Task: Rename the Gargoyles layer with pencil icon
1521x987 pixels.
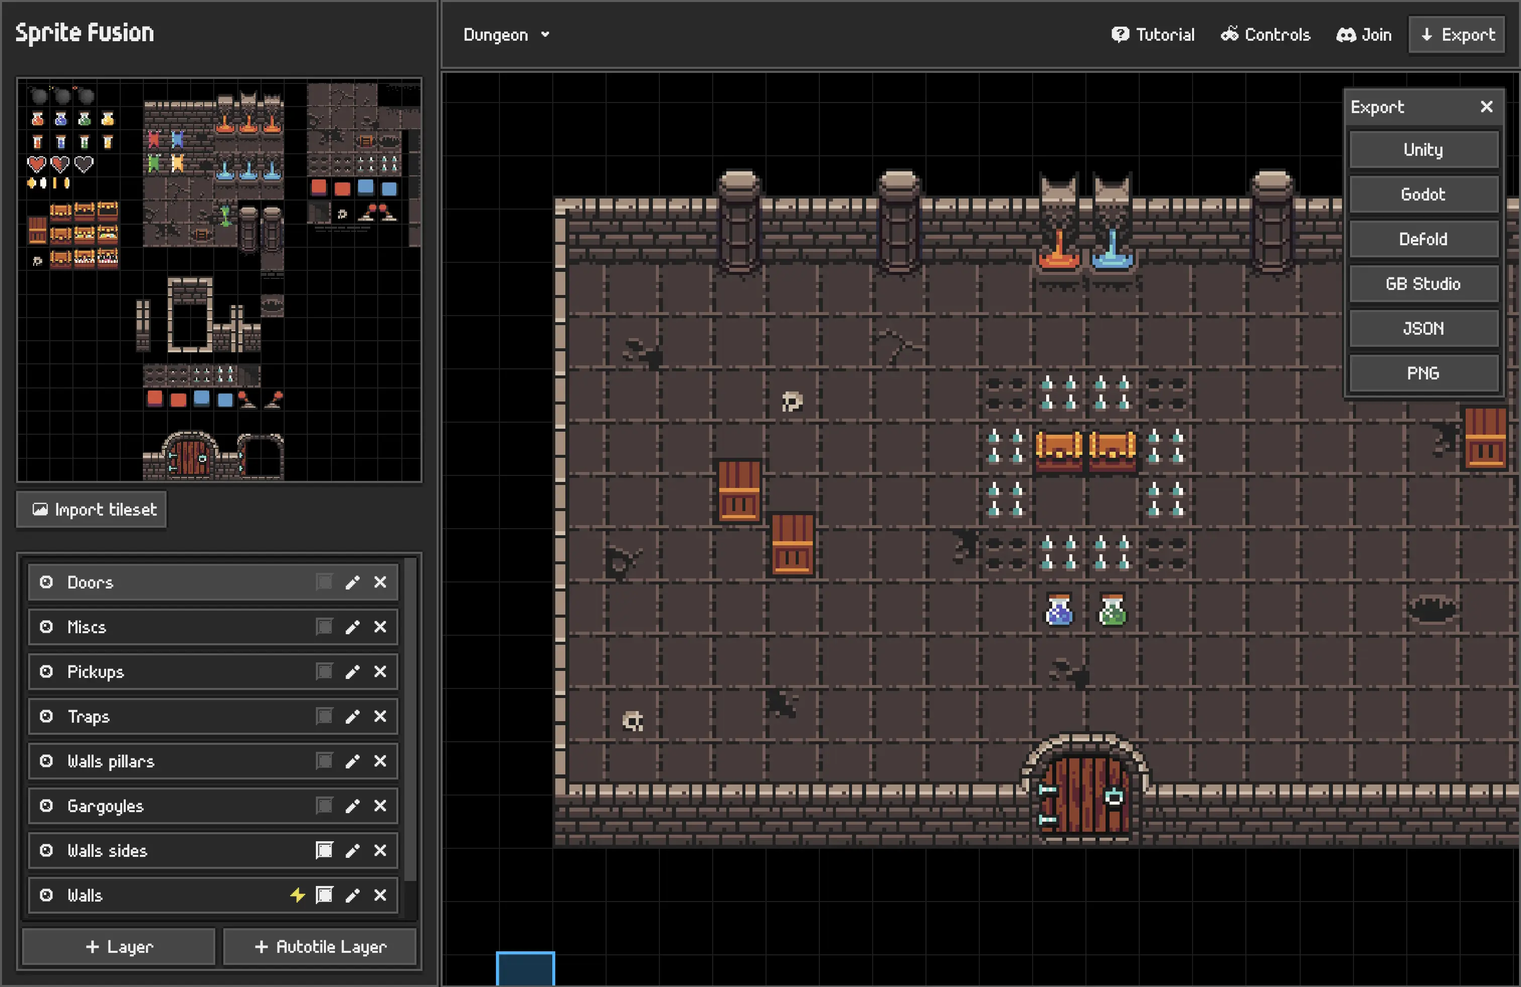Action: [x=352, y=805]
